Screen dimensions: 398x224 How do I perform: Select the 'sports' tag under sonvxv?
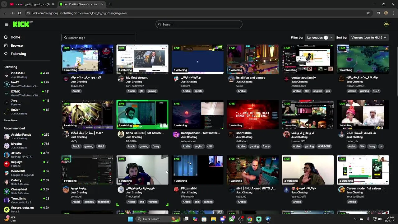tap(198, 91)
